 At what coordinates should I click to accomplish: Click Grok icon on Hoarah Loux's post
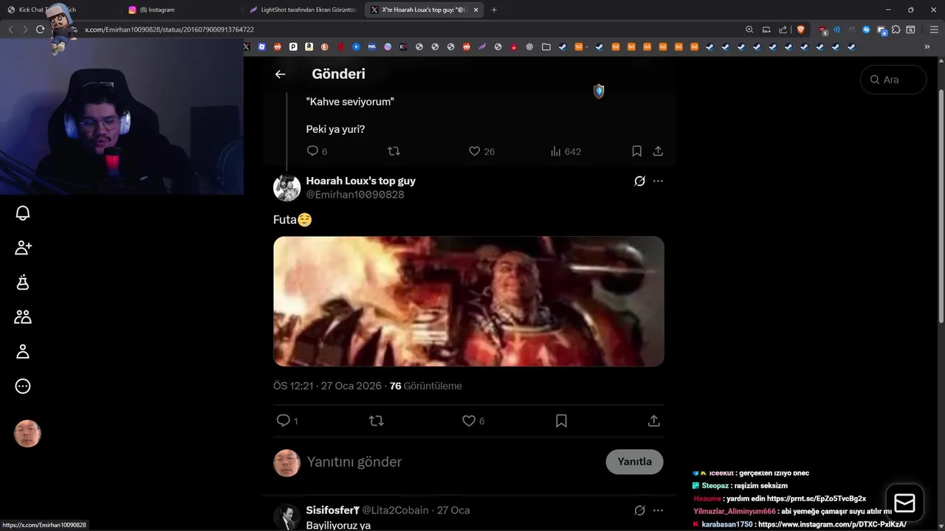(x=639, y=181)
